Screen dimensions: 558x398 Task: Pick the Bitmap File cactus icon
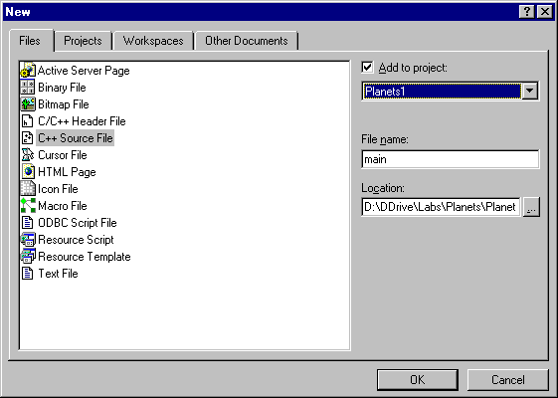pyautogui.click(x=28, y=104)
